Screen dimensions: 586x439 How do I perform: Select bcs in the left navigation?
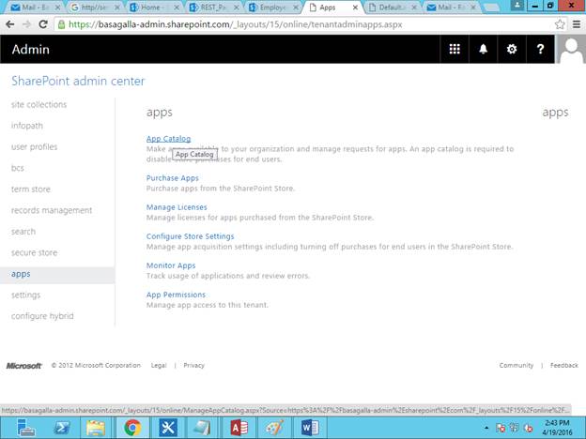[17, 168]
